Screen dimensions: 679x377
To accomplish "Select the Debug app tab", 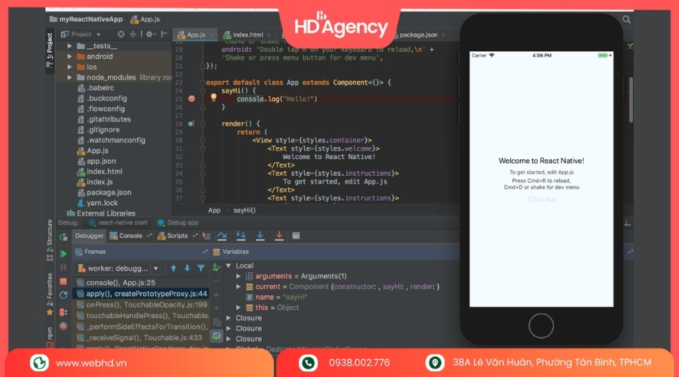I will (178, 222).
